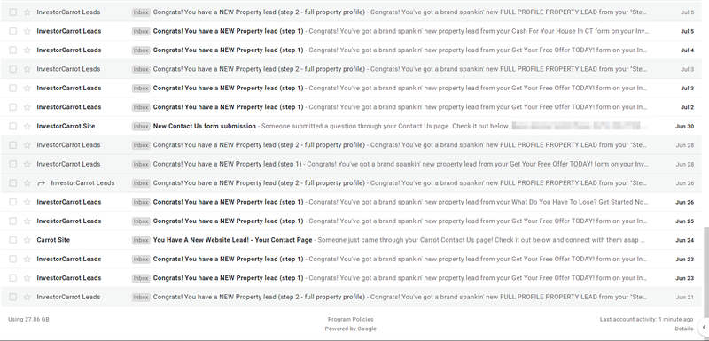This screenshot has width=709, height=341.
Task: Open account activity Details link
Action: (683, 329)
